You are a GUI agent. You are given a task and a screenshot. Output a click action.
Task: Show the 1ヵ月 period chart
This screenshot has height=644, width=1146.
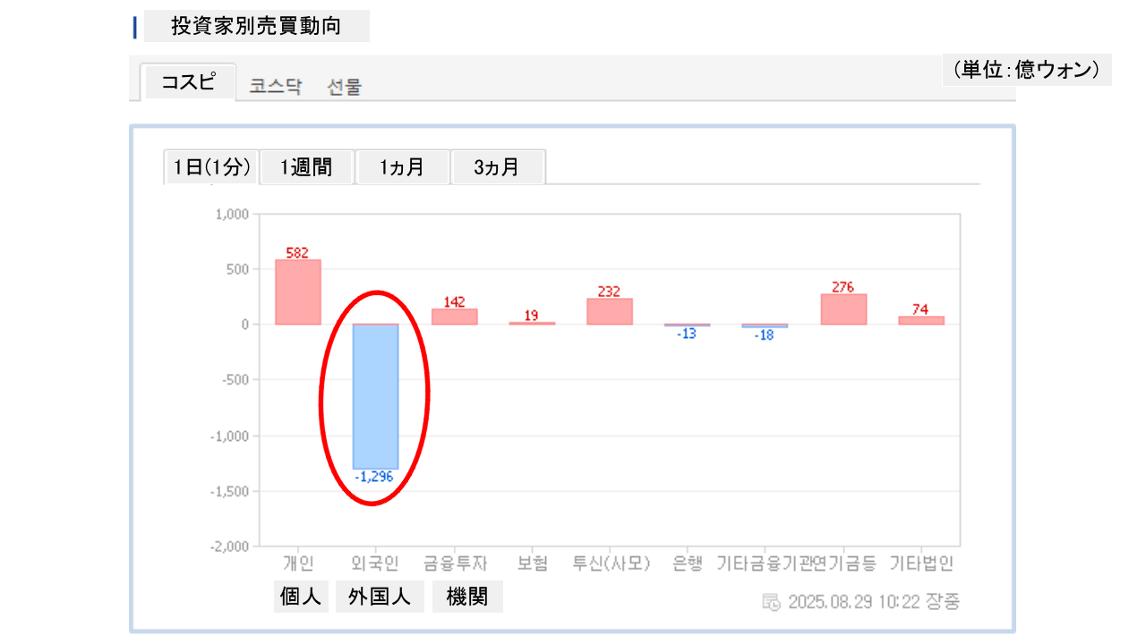[x=401, y=167]
